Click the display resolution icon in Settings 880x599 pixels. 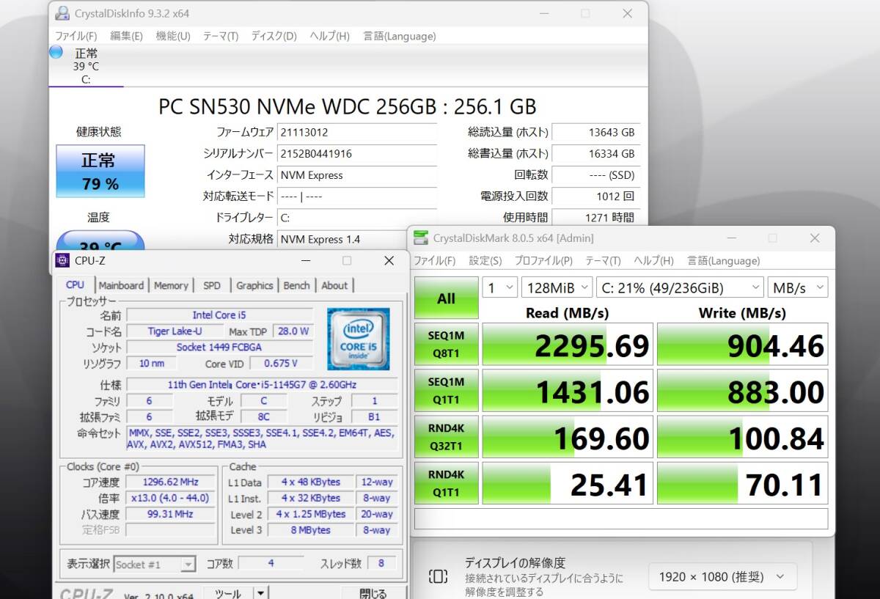pos(438,576)
